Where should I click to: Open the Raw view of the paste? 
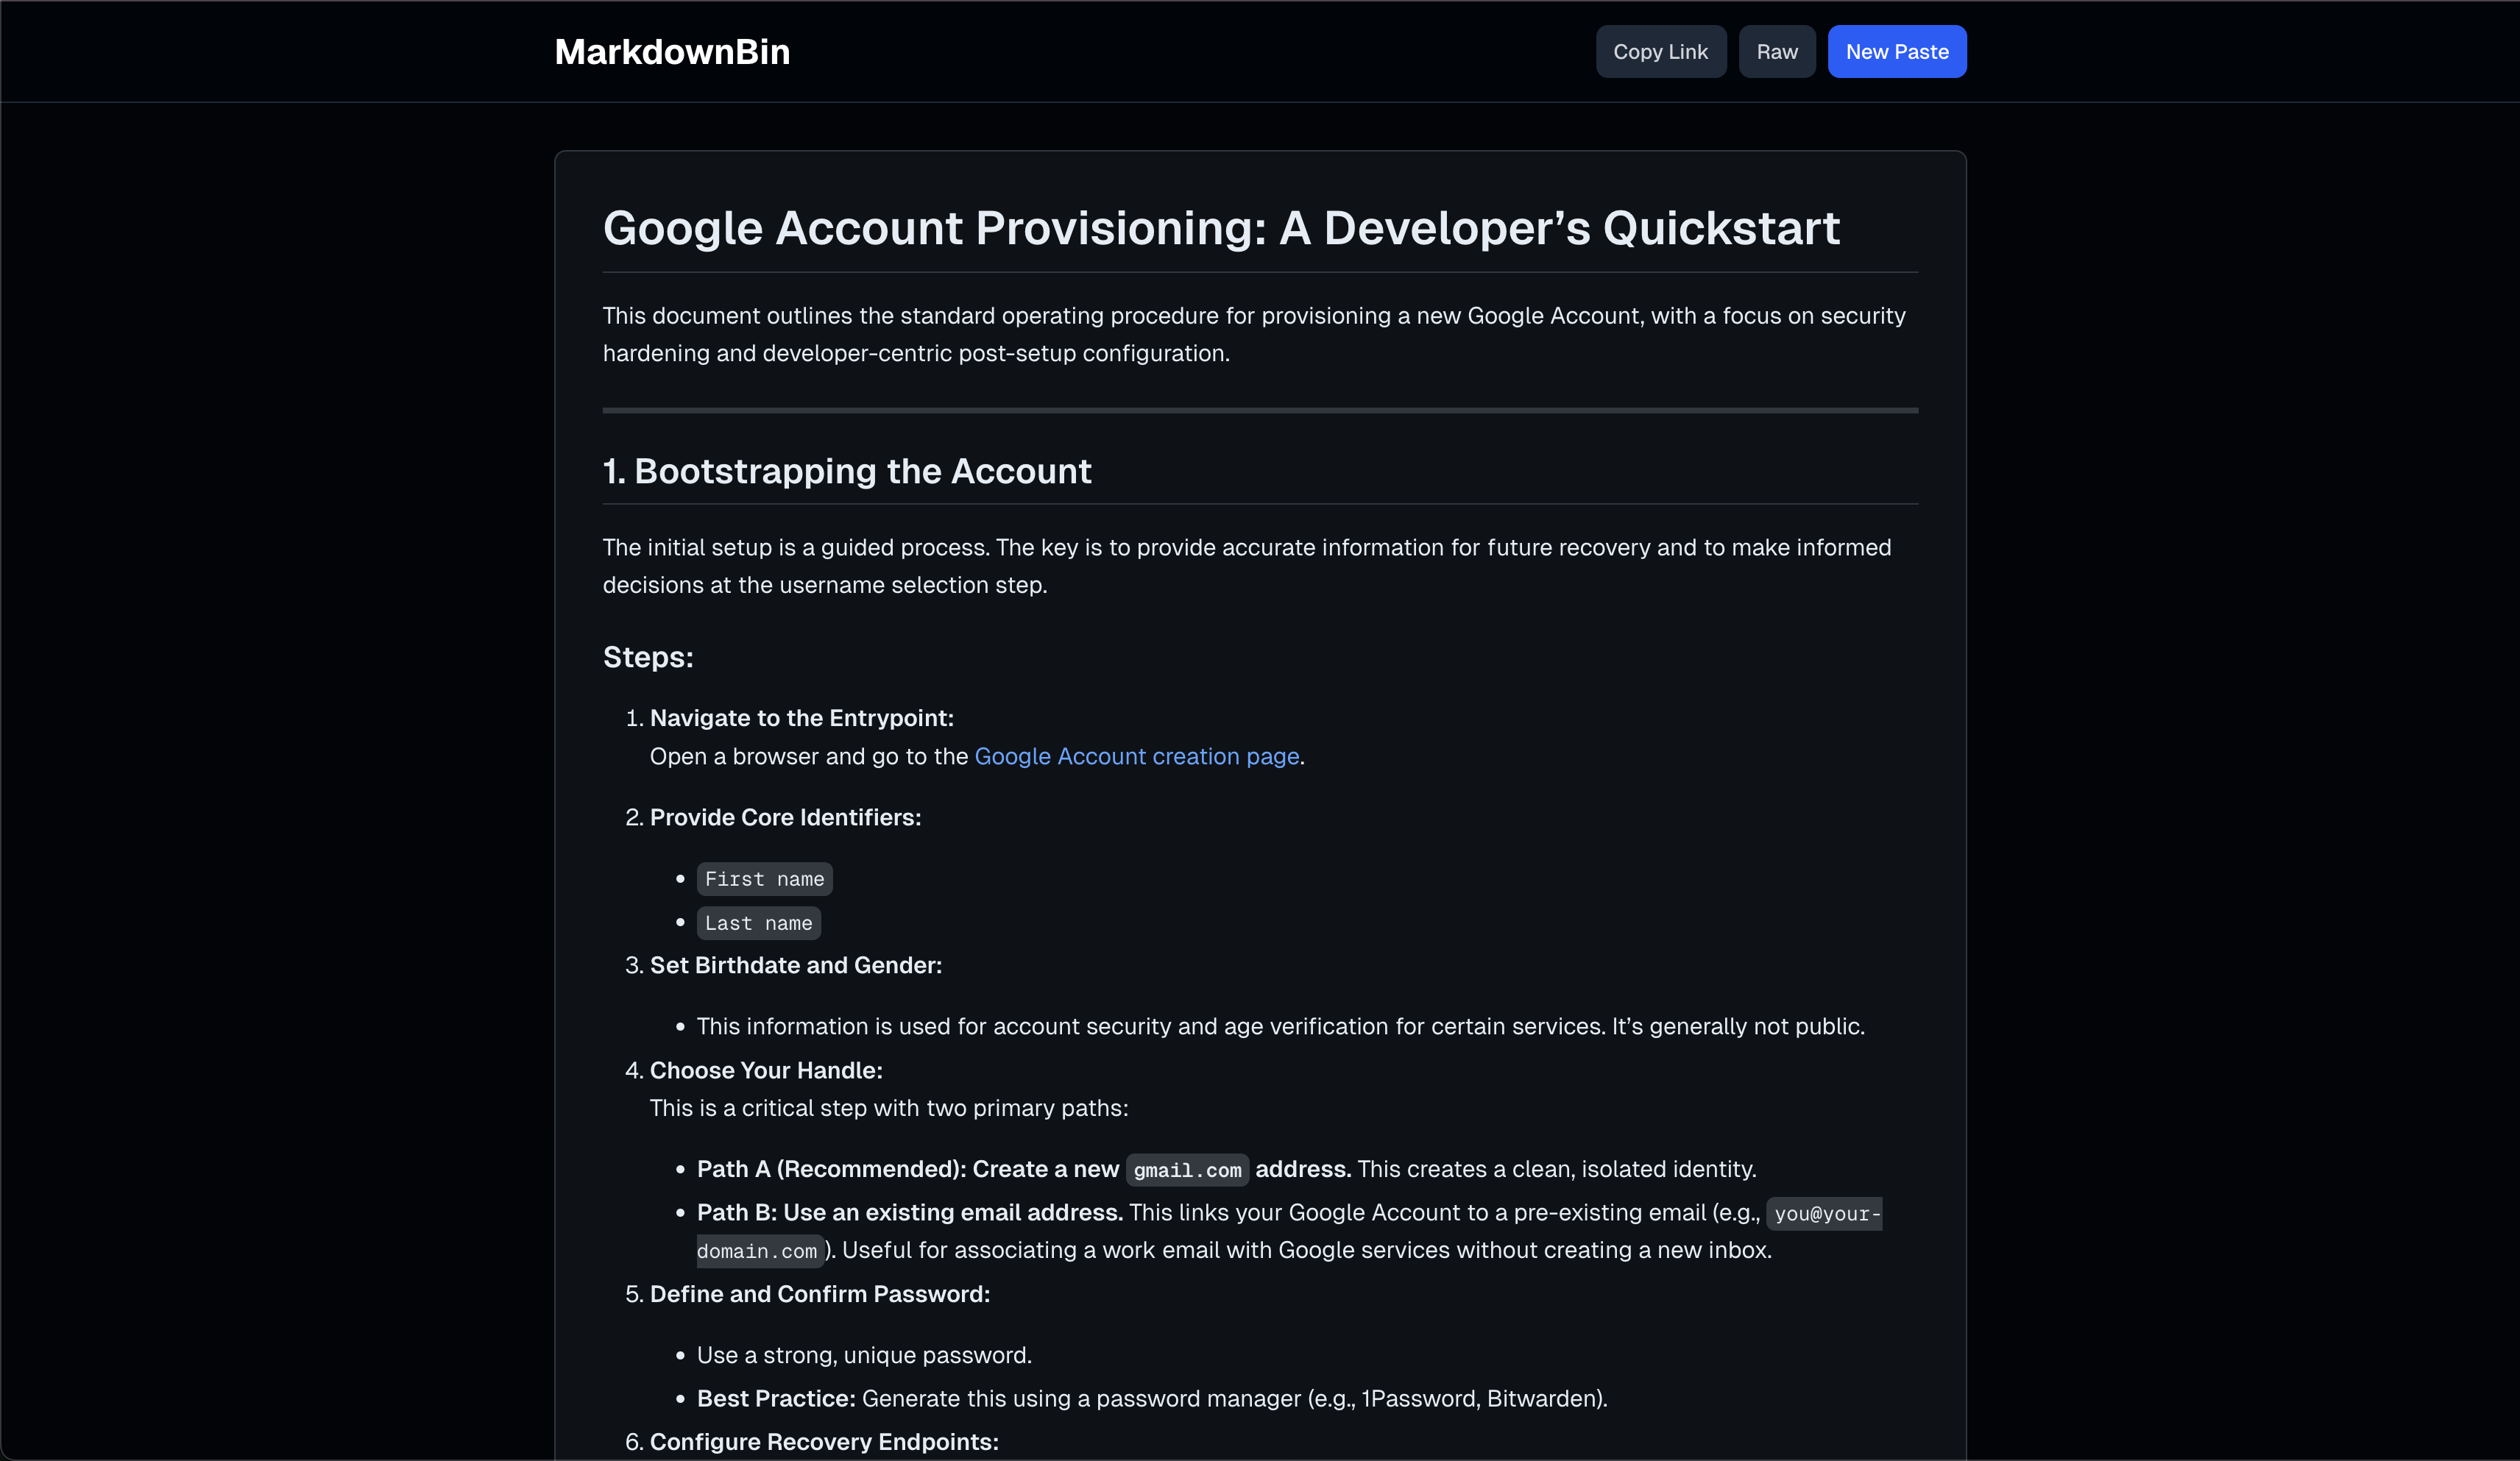(x=1776, y=52)
